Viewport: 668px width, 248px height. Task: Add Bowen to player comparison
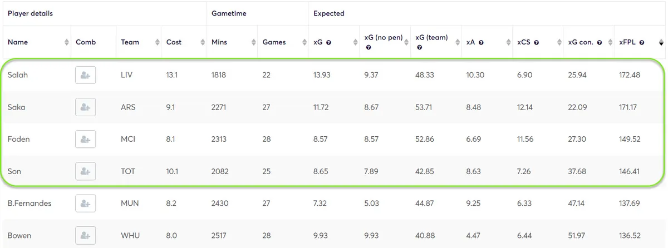[x=85, y=236]
